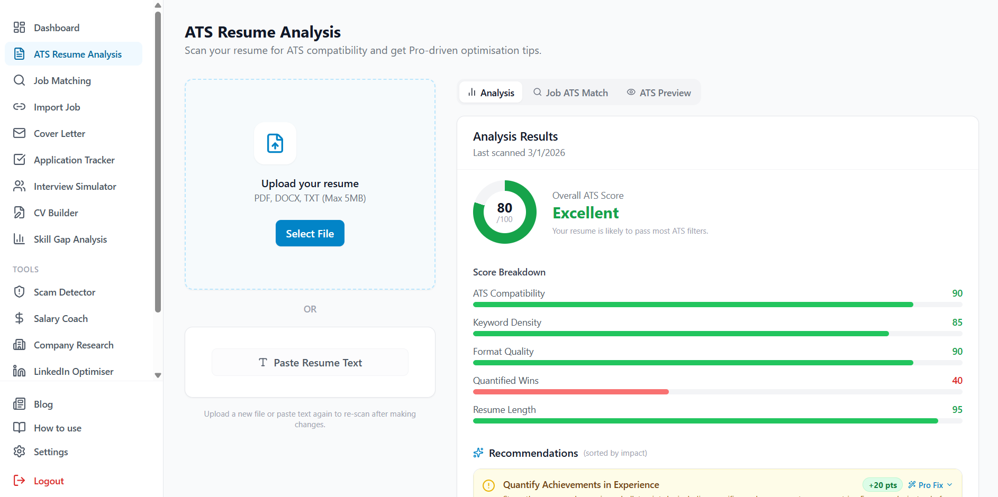Open Cover Letter in the sidebar

click(74, 133)
